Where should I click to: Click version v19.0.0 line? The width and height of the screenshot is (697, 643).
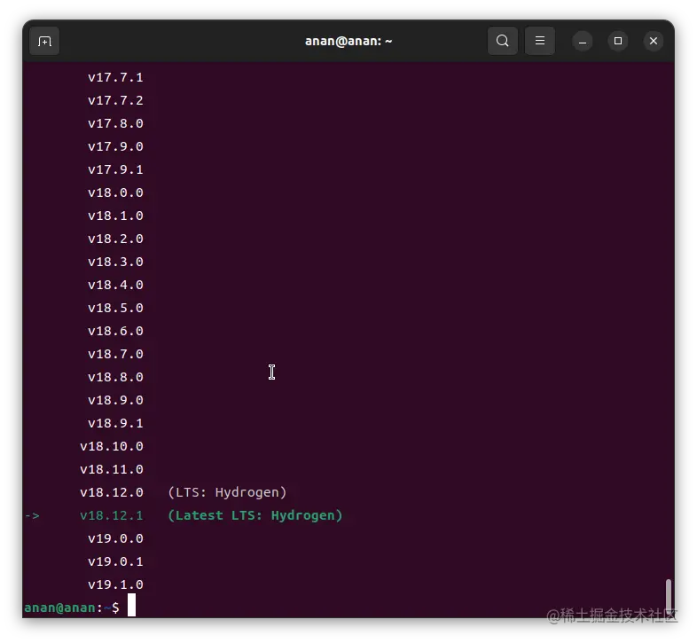click(x=115, y=539)
